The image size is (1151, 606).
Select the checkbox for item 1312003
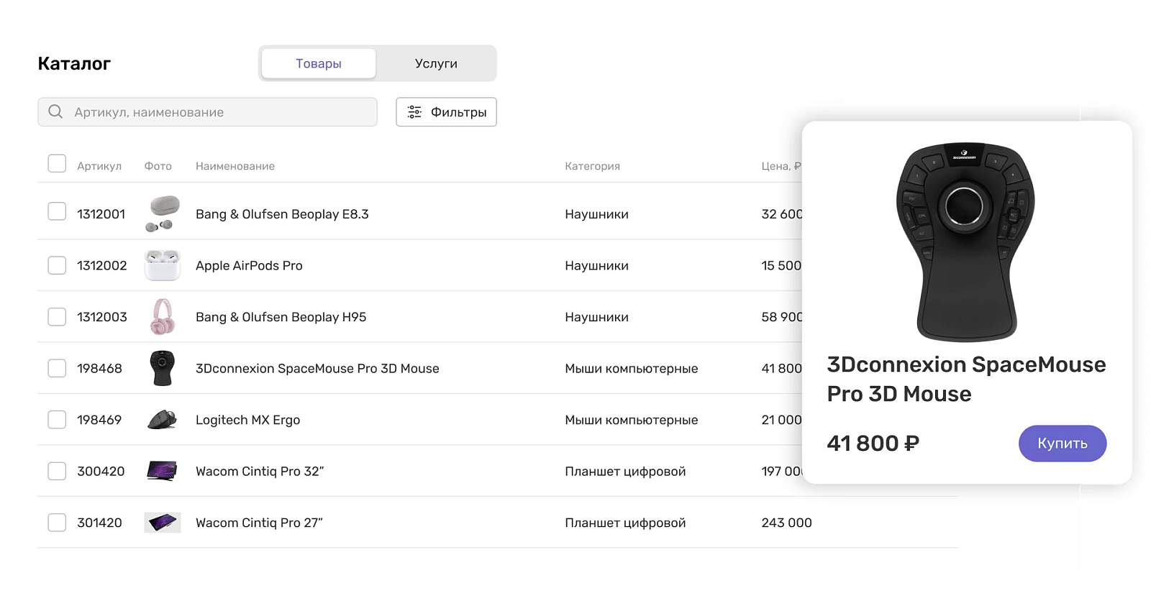point(57,317)
